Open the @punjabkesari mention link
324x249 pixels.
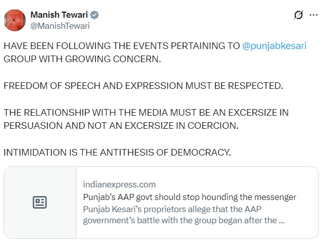coord(274,45)
